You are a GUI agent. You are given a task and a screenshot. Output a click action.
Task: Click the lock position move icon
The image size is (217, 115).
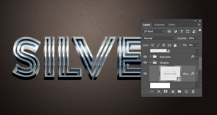coord(164,45)
